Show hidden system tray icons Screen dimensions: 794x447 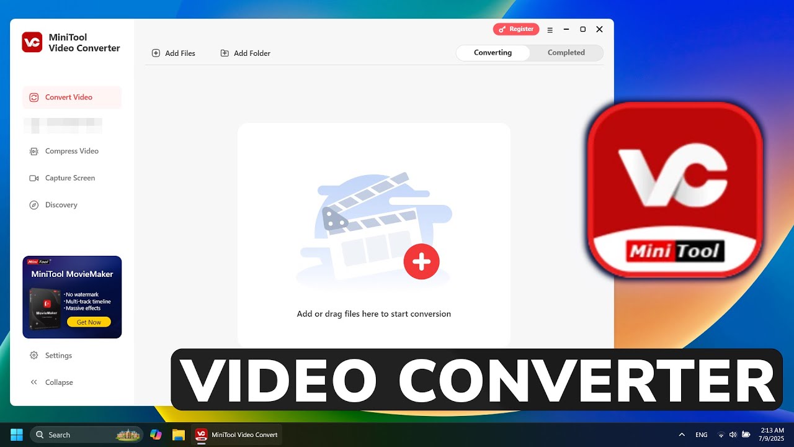coord(682,435)
